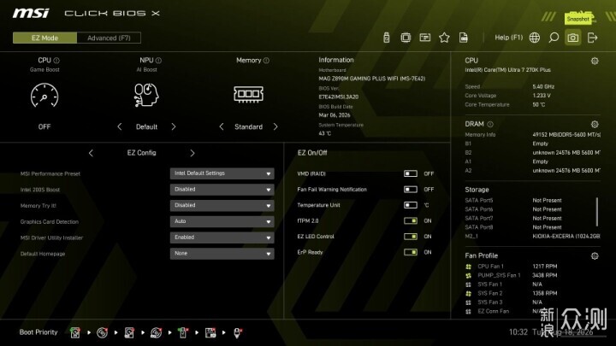The height and width of the screenshot is (346, 616).
Task: Click CPU Game Boost OFF label
Action: 44,126
